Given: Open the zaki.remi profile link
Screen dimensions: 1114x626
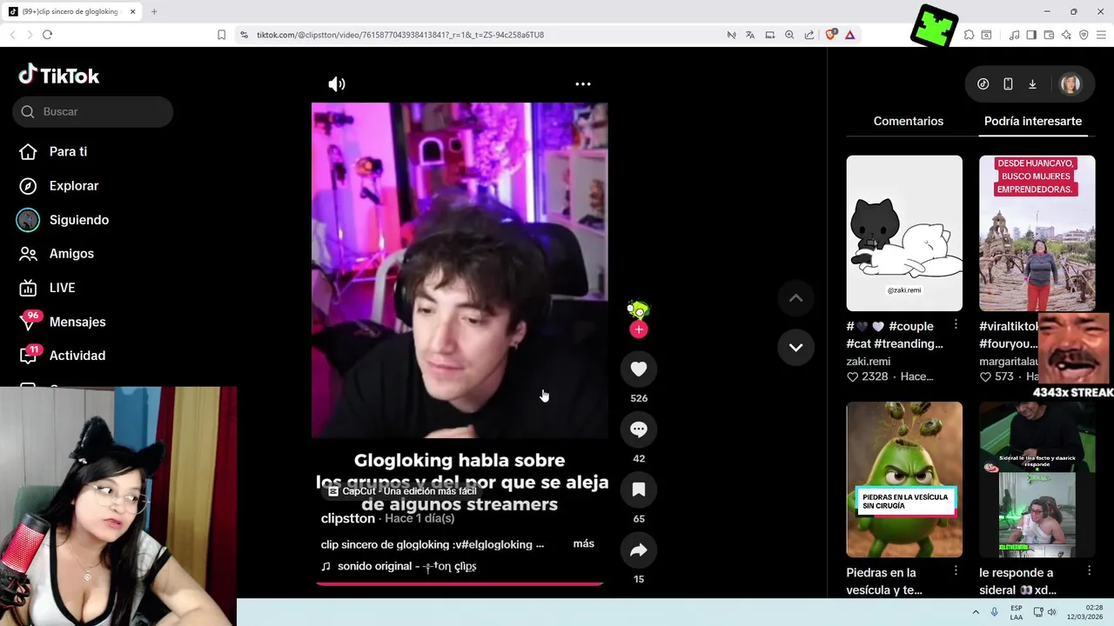Looking at the screenshot, I should (868, 361).
